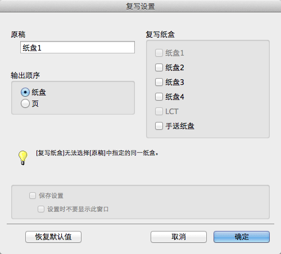Image resolution: width=281 pixels, height=254 pixels.
Task: Click the greyed-out 纸盘1 checkbox
Action: point(159,53)
